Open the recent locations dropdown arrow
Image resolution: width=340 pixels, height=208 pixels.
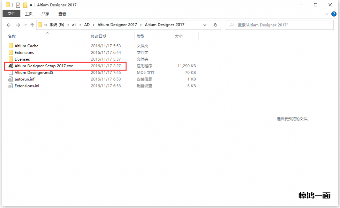click(25, 25)
